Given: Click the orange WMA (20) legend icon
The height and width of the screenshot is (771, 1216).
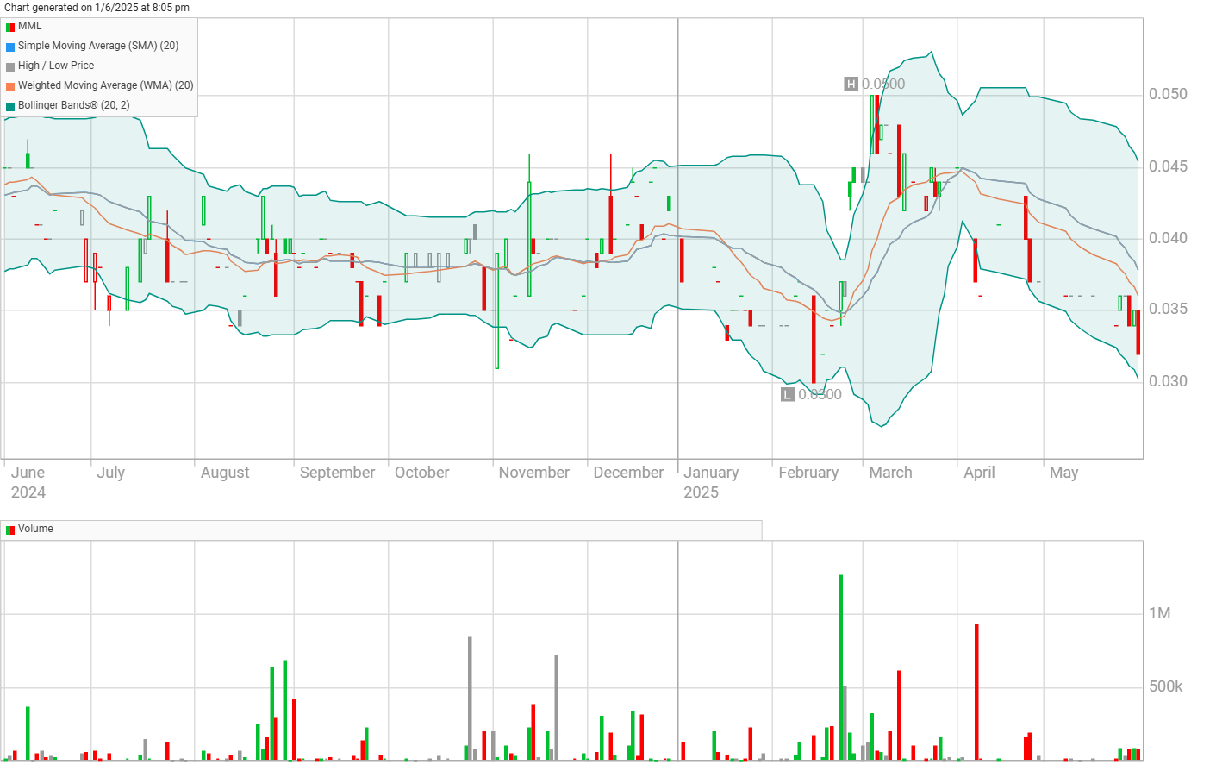Looking at the screenshot, I should coord(10,86).
